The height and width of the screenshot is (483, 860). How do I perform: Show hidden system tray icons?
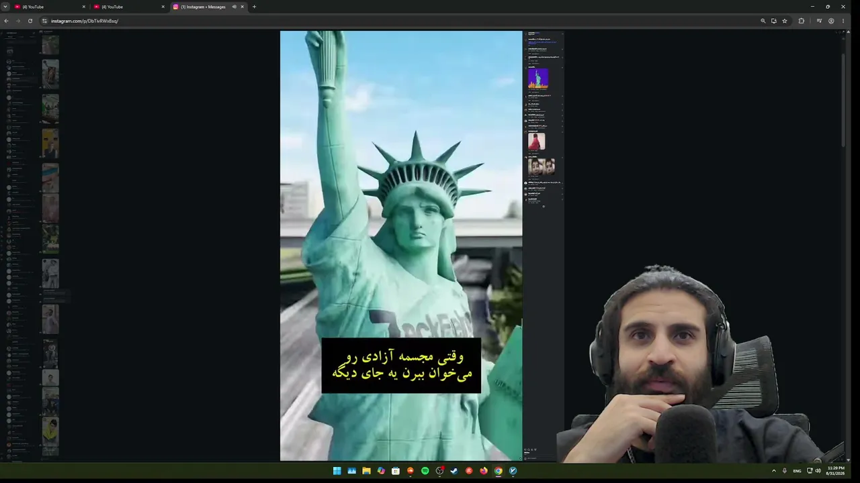[x=773, y=471]
